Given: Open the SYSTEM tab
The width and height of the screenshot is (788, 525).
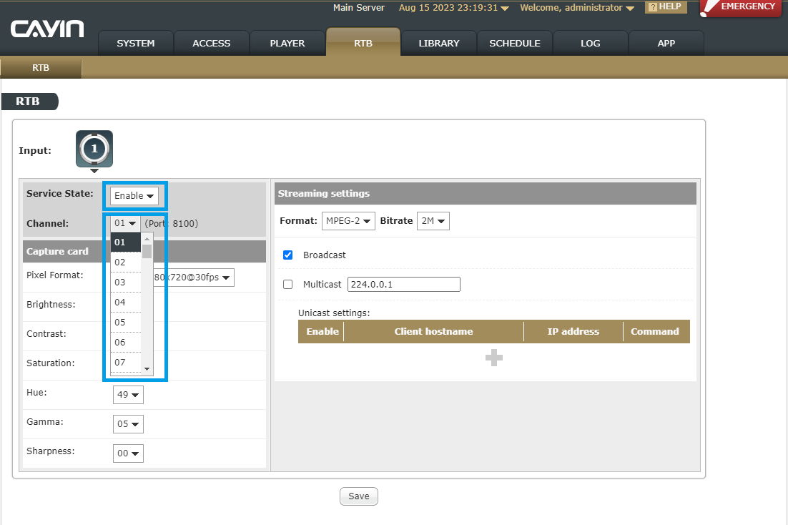Looking at the screenshot, I should [x=136, y=43].
